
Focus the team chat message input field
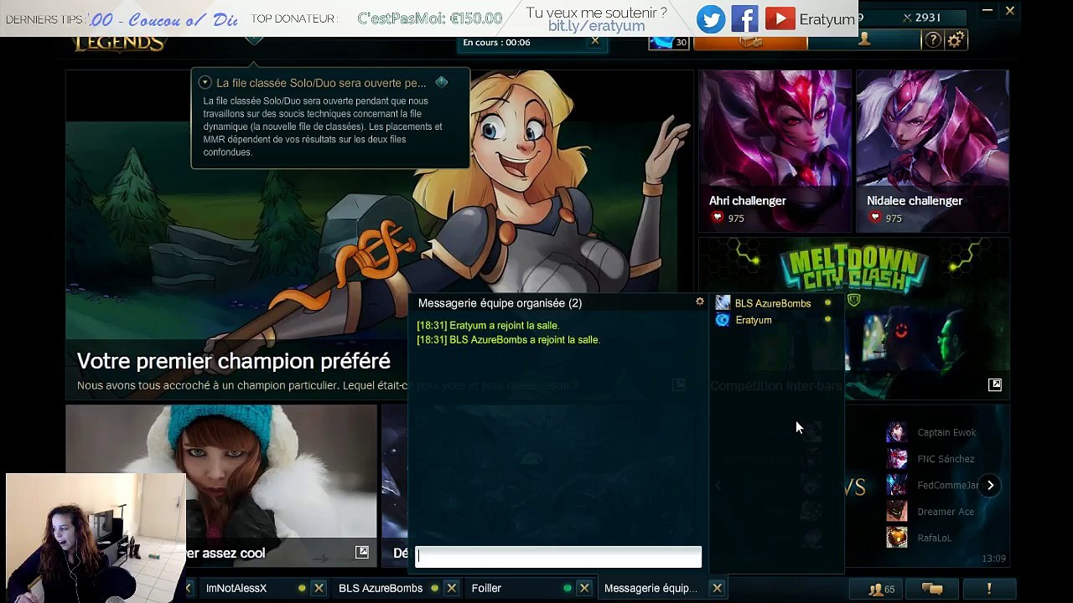coord(558,557)
